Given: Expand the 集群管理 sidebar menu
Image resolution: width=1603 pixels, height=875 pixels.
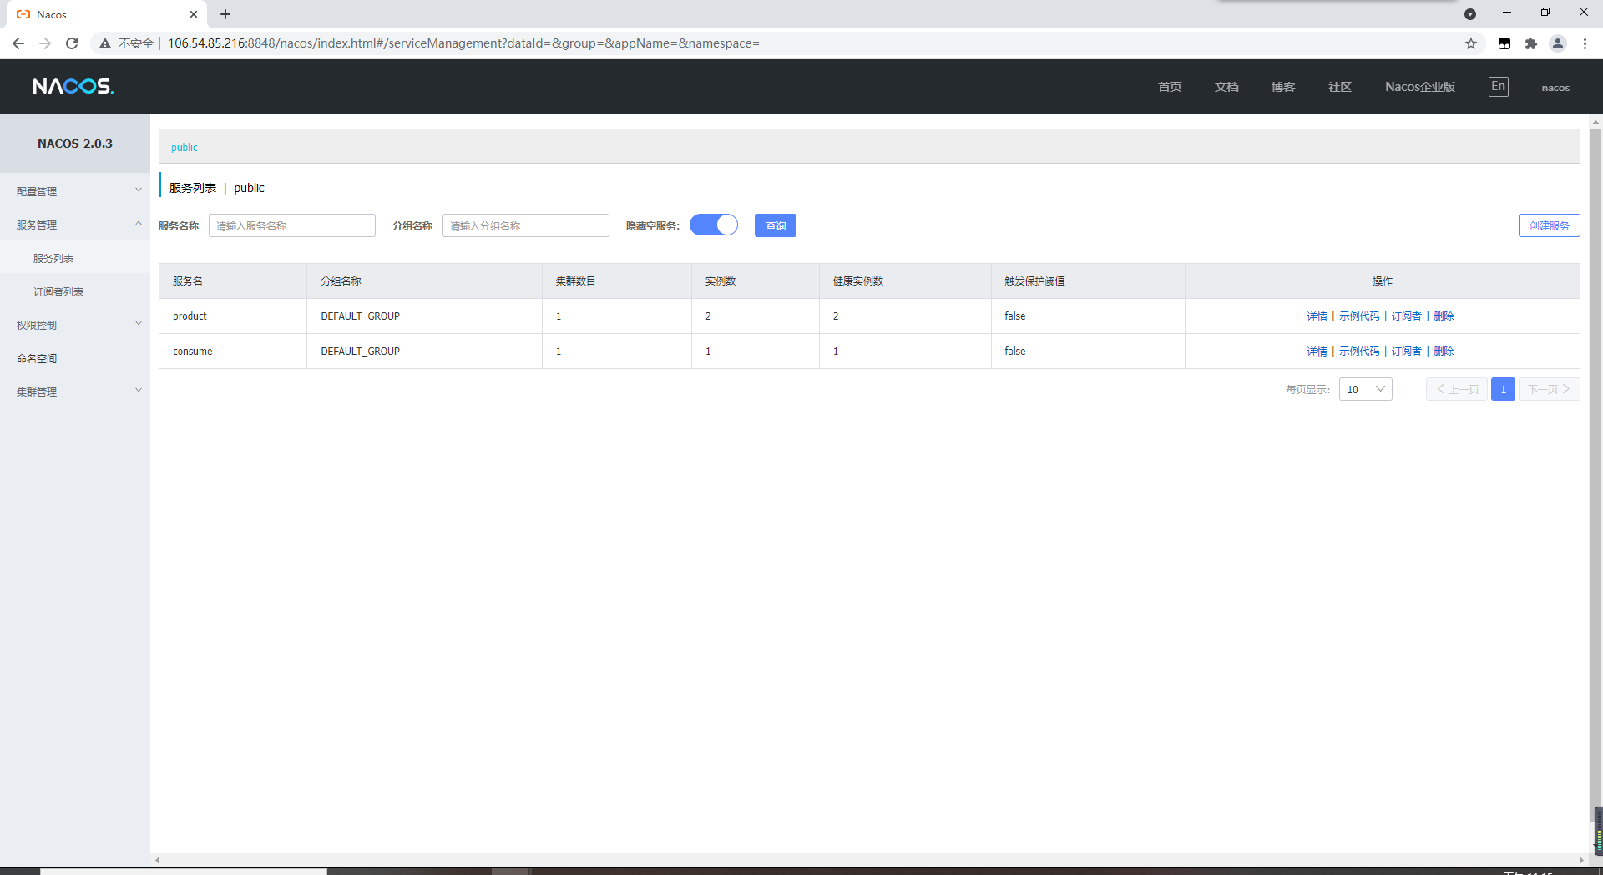Looking at the screenshot, I should click(75, 392).
